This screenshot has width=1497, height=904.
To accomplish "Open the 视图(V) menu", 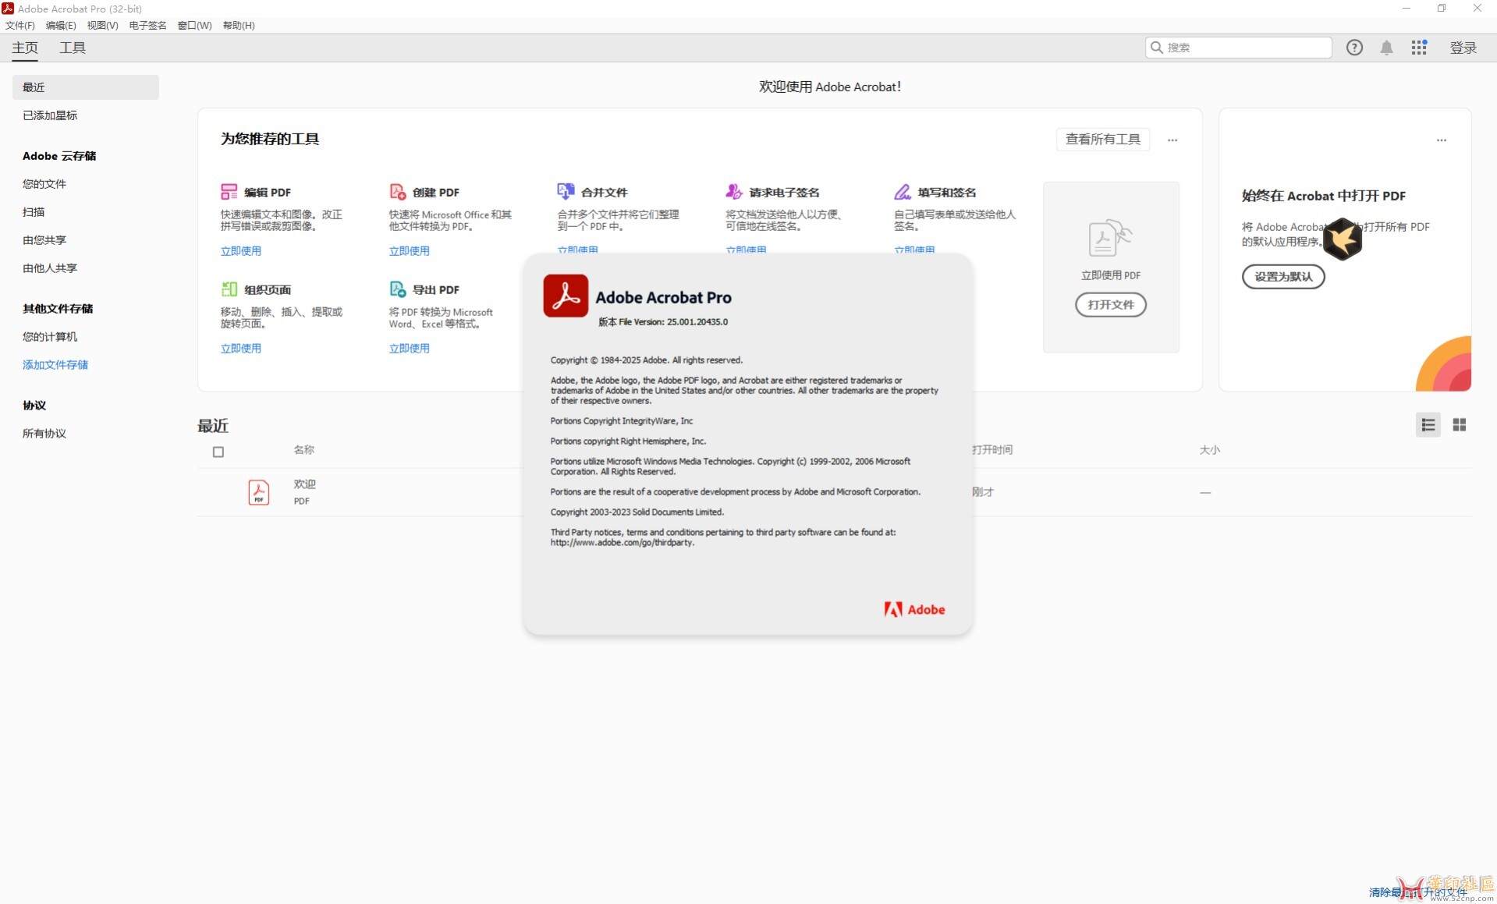I will [102, 26].
